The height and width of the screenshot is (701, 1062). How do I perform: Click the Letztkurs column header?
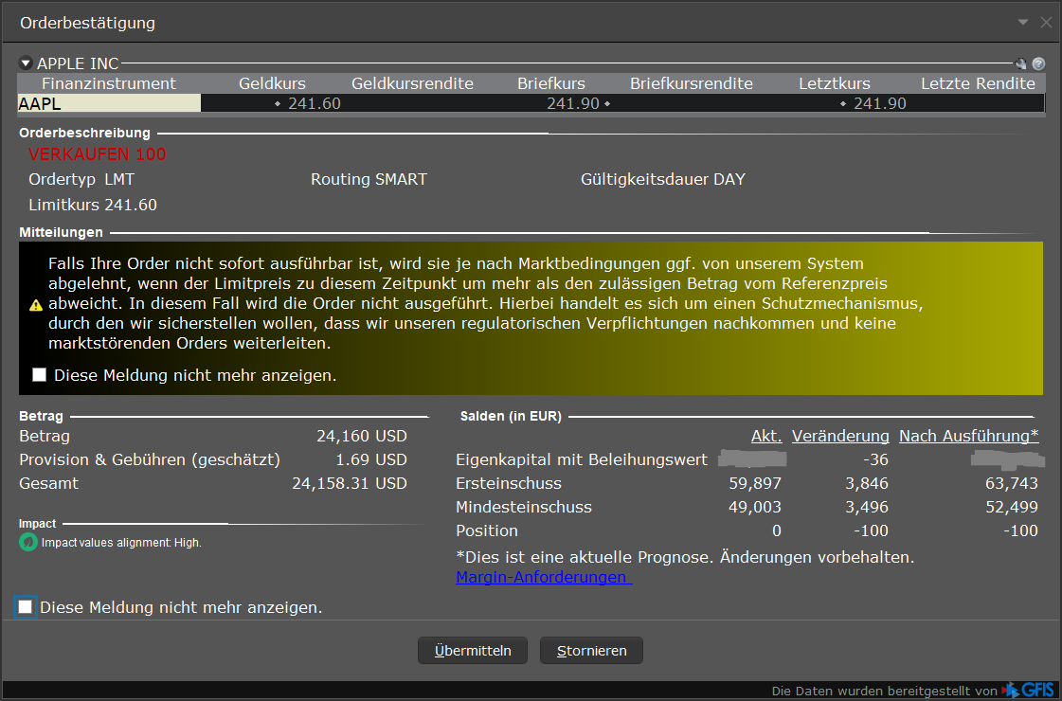[x=835, y=83]
